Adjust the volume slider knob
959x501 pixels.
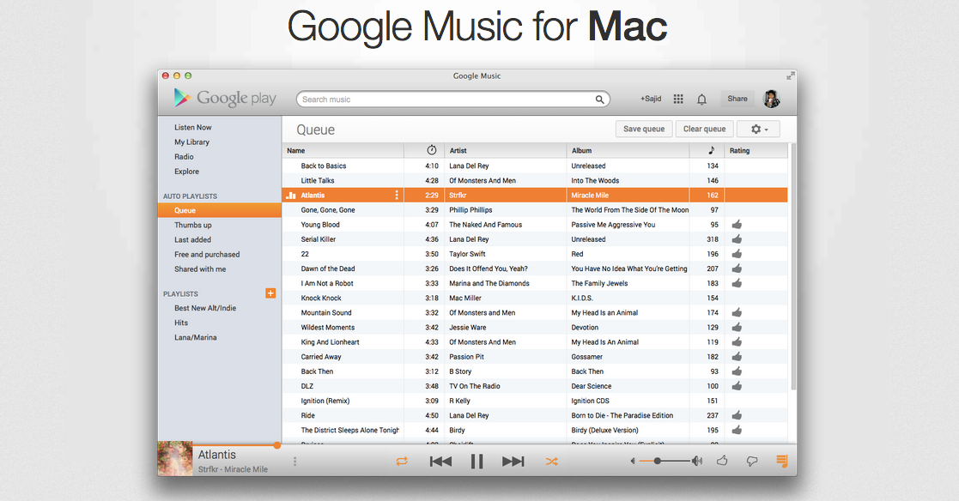tap(658, 462)
